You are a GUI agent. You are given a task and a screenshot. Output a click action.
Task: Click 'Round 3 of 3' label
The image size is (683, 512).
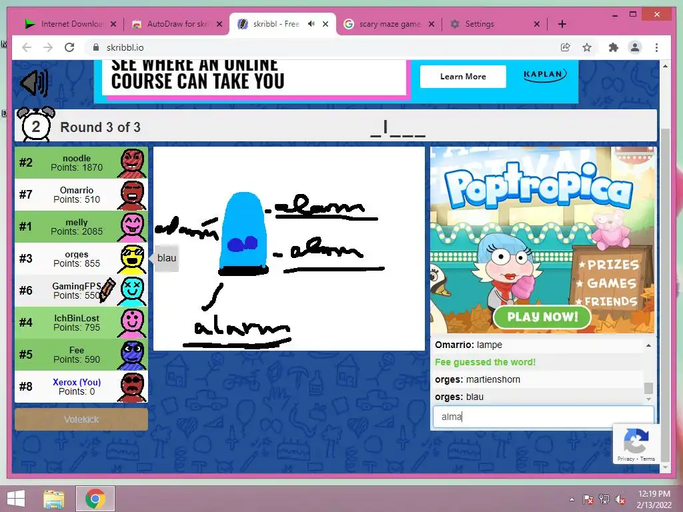pos(100,127)
